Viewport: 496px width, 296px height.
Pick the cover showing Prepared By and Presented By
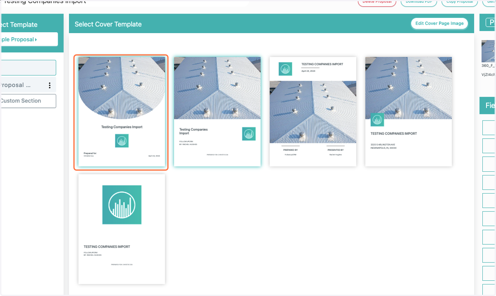(x=313, y=111)
